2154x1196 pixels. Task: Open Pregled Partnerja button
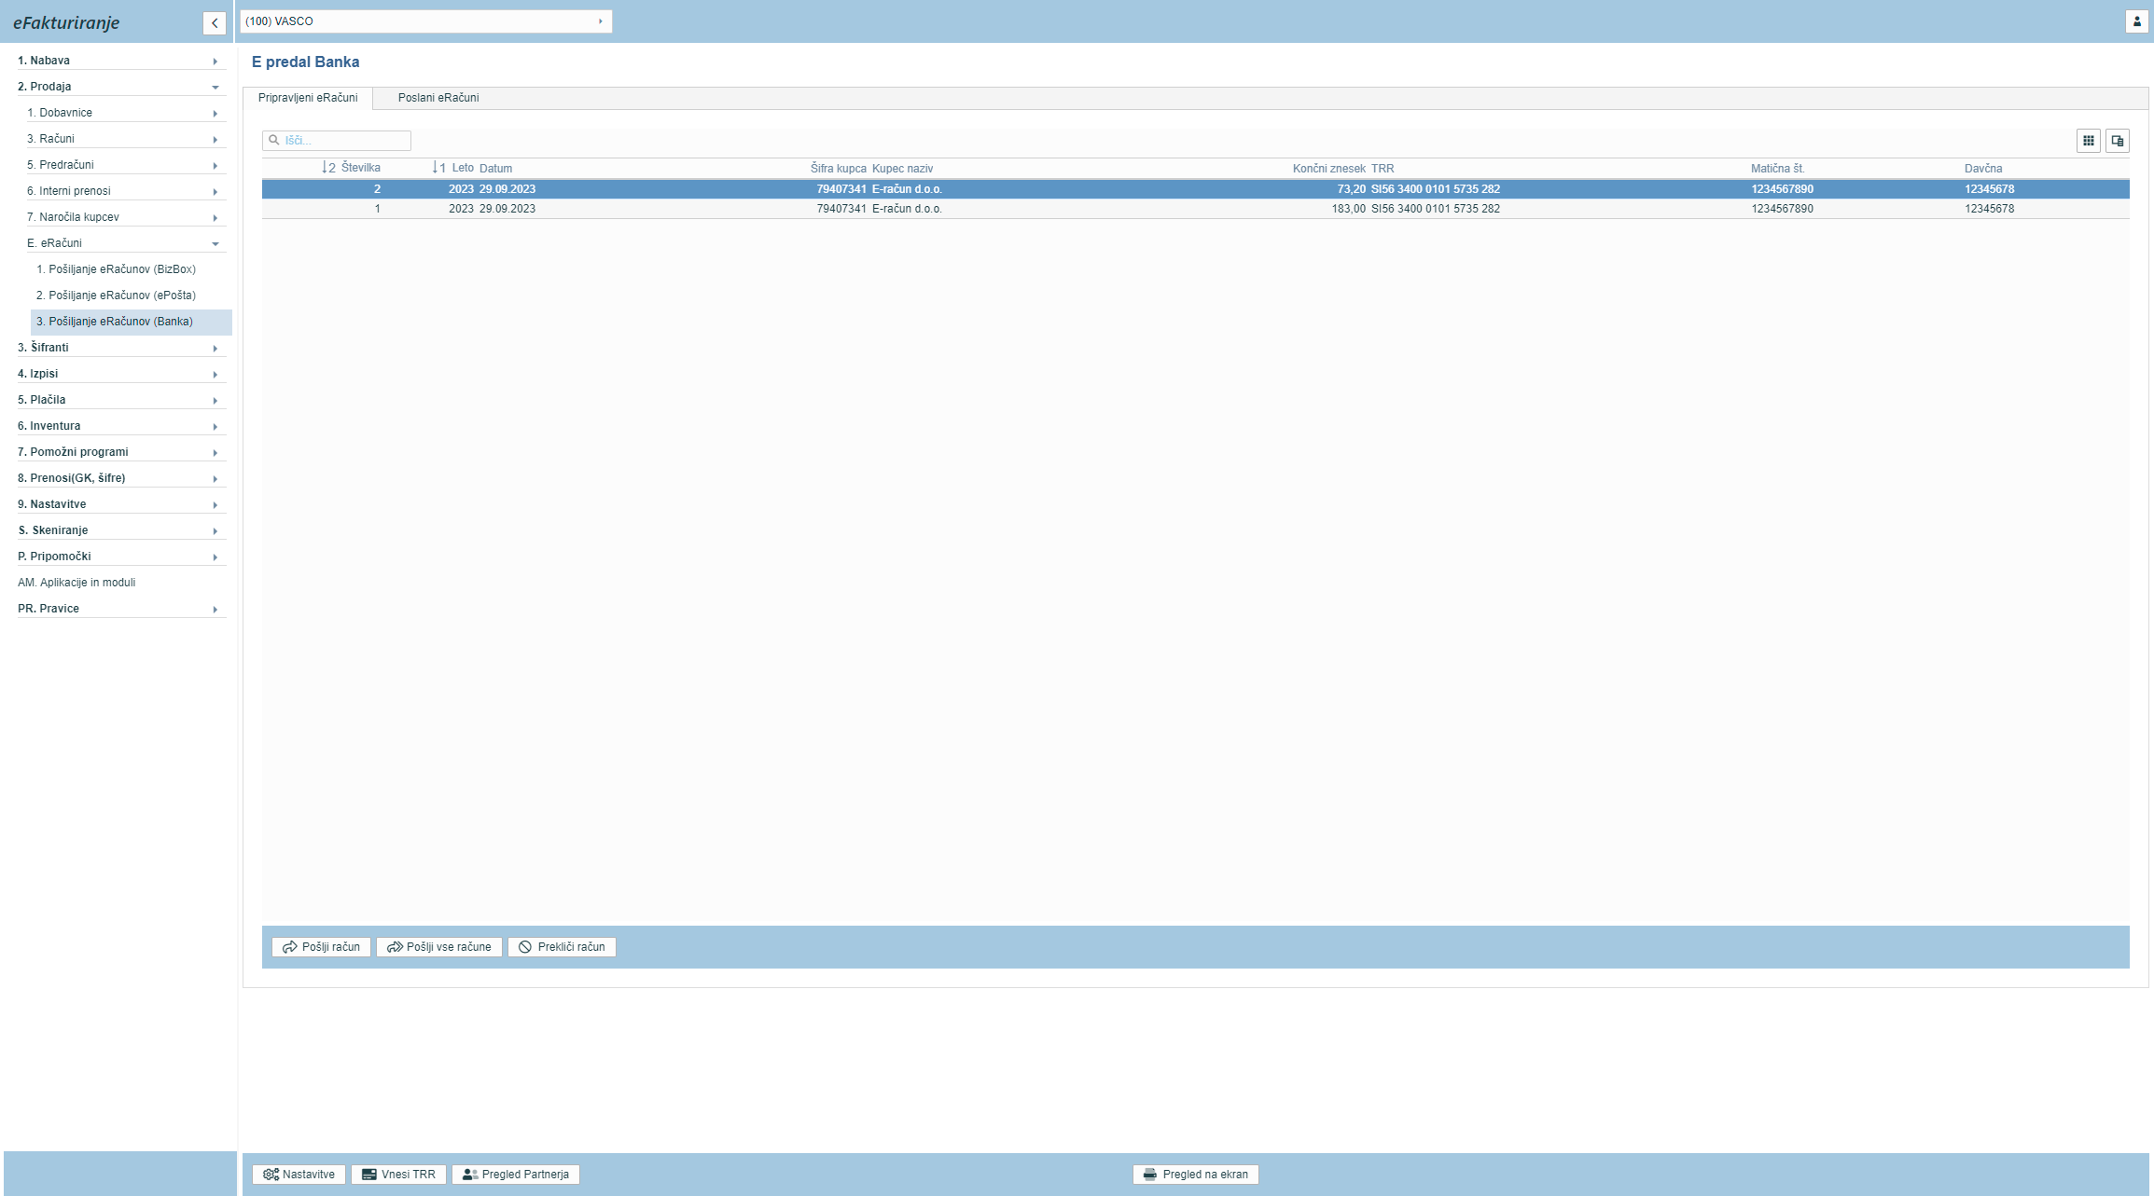[516, 1175]
